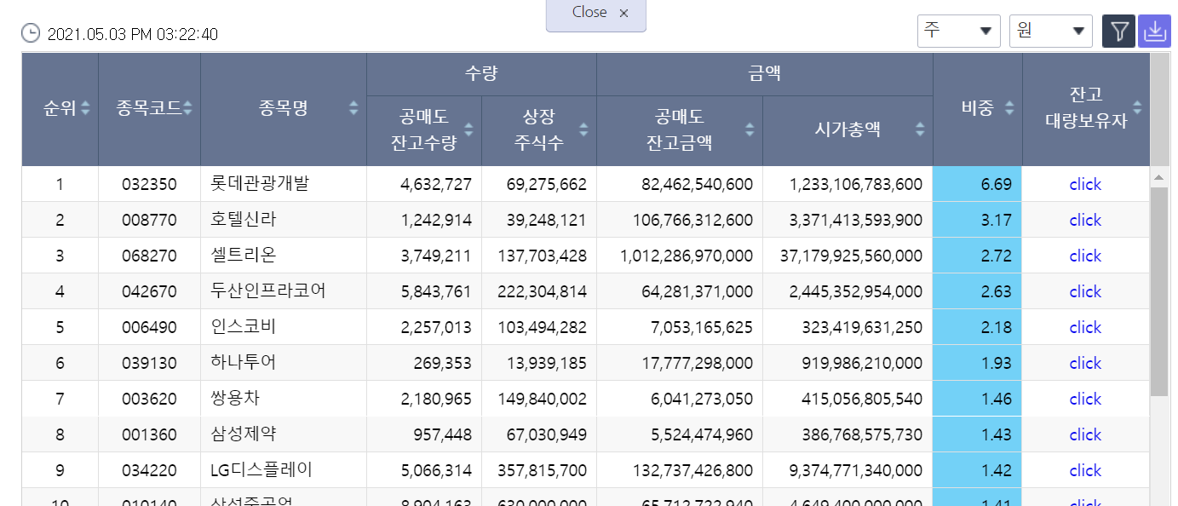The height and width of the screenshot is (506, 1178).
Task: Select stock name 호텔신라
Action: tap(243, 220)
